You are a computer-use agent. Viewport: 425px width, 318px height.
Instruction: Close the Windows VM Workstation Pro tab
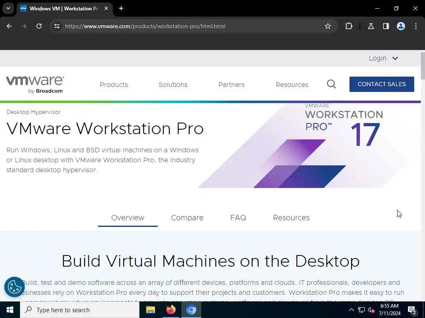[x=106, y=8]
